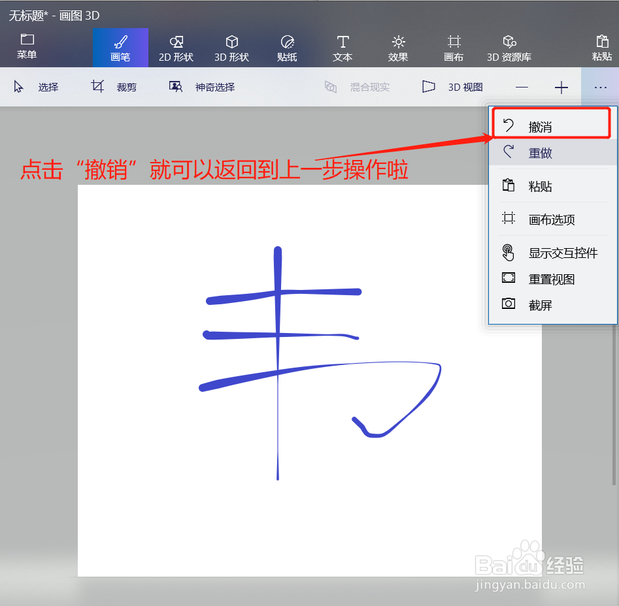Open the 3D 形状 shapes panel
This screenshot has width=619, height=606.
(x=231, y=48)
